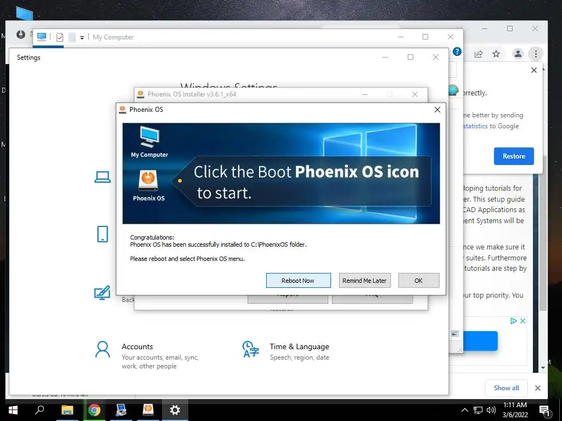Switch to Chrome in the taskbar
The width and height of the screenshot is (562, 421).
94,410
